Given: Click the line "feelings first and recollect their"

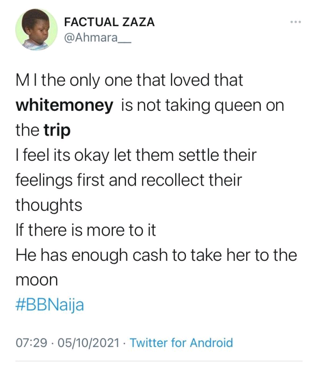Looking at the screenshot, I should pyautogui.click(x=128, y=180).
